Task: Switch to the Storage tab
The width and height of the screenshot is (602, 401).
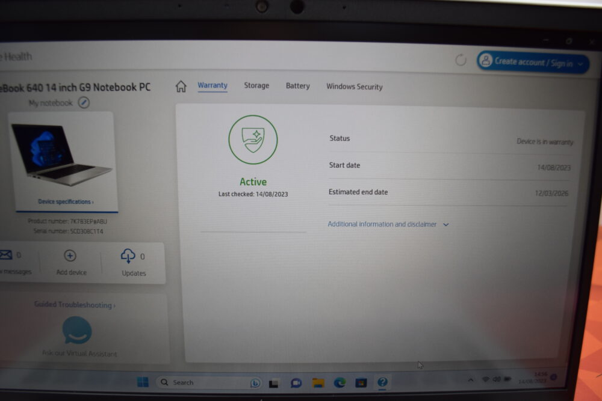Action: coord(256,85)
